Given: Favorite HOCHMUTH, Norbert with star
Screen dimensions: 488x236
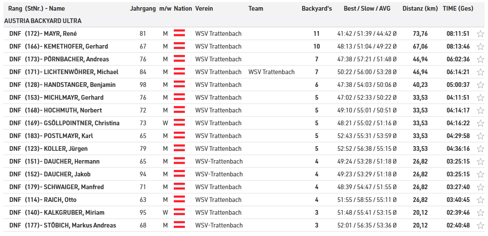Looking at the screenshot, I should [x=480, y=110].
